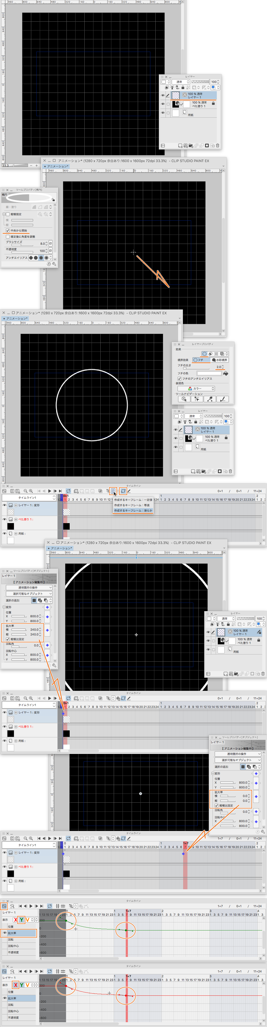Click the boxed graph editor icon in green-curve timeline
Viewport: 267px width, 1027px height.
click(x=4, y=907)
